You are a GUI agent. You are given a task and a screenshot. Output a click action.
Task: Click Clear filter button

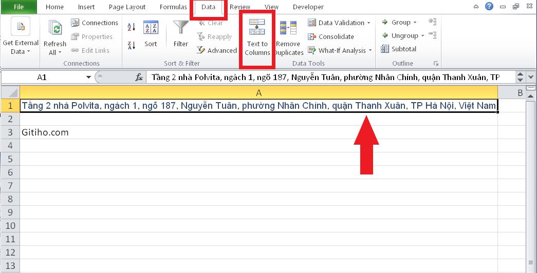(210, 23)
